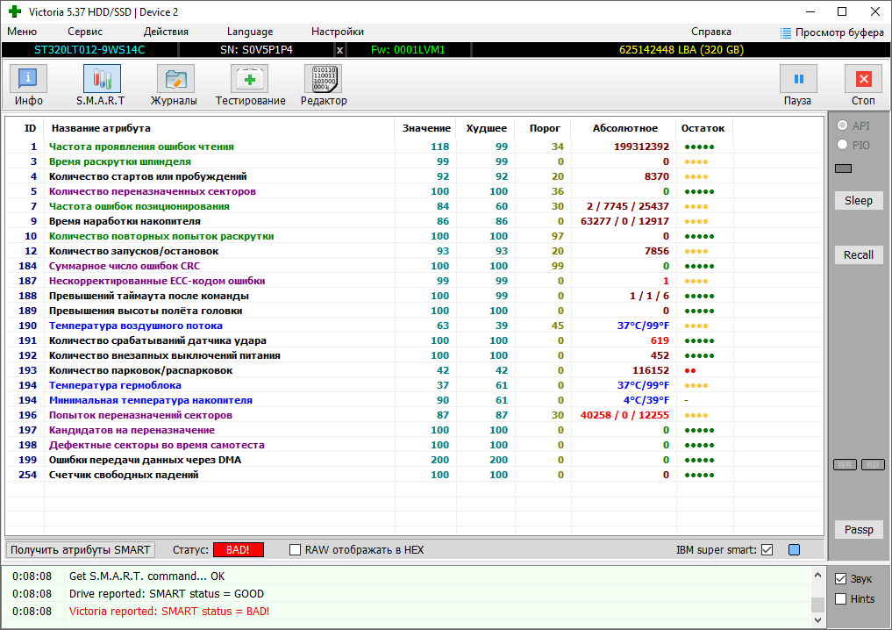Click Получить атрибуты SMART button
Viewport: 892px width, 630px height.
pyautogui.click(x=80, y=550)
